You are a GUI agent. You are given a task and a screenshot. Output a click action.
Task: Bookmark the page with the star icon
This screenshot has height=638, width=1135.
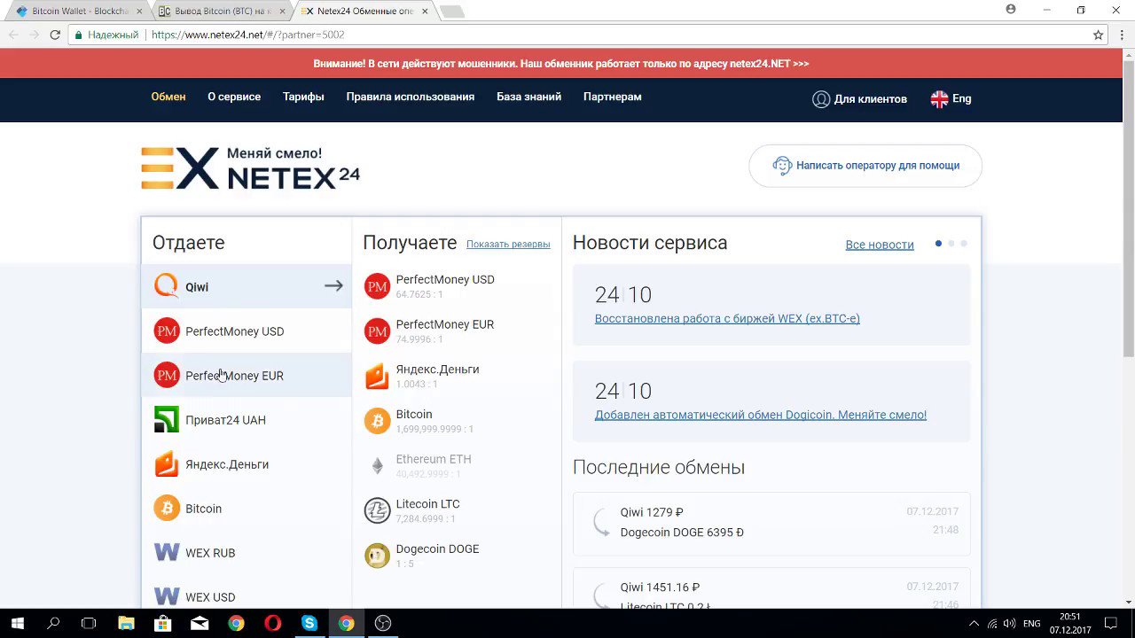1098,35
